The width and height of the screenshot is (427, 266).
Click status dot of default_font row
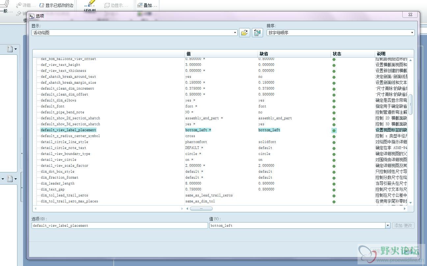[x=334, y=107]
